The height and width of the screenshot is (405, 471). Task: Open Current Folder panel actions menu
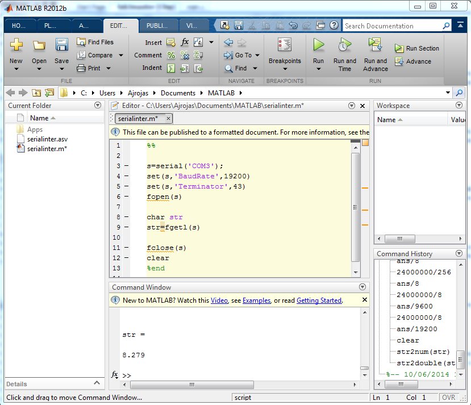click(x=98, y=106)
